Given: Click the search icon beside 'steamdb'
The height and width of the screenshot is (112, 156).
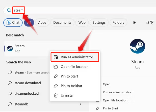Looking at the screenshot, I should pyautogui.click(x=10, y=104).
